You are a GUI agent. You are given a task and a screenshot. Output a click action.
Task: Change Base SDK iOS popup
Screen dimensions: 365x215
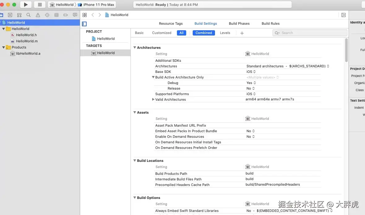pyautogui.click(x=251, y=72)
